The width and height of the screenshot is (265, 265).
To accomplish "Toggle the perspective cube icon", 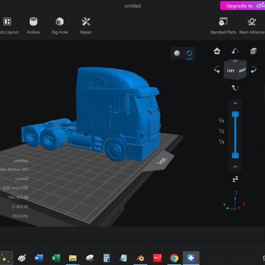I will click(x=253, y=51).
